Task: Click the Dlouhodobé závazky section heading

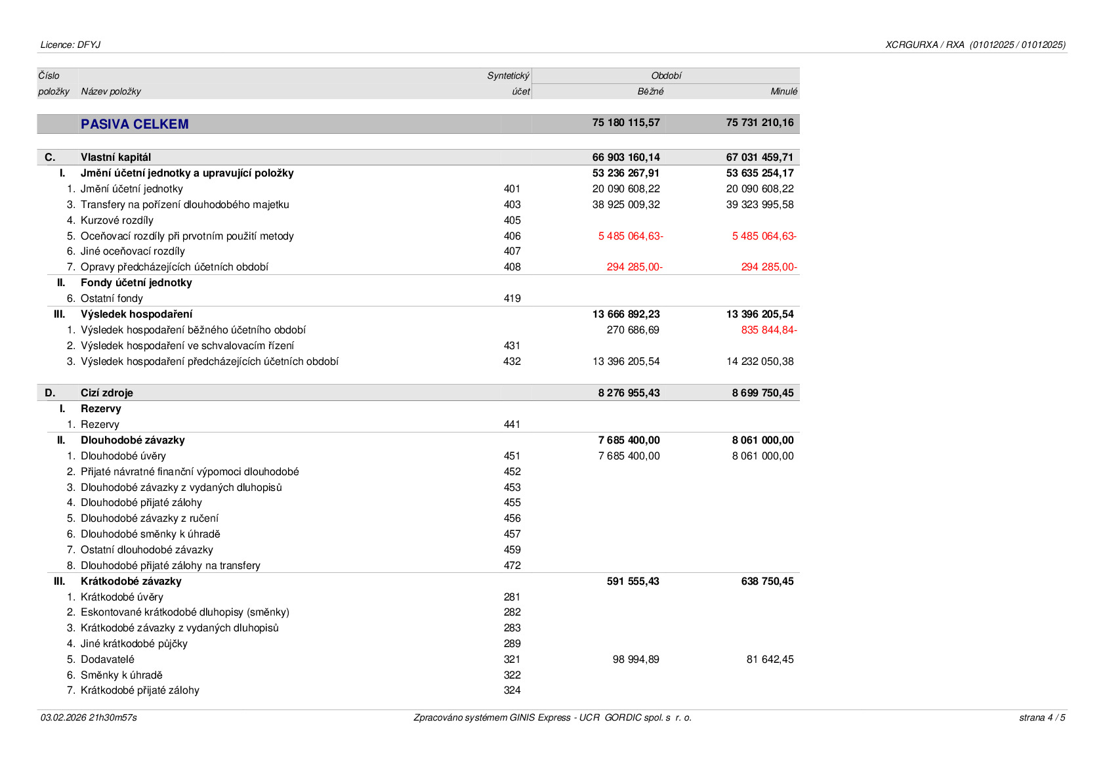Action: click(x=133, y=440)
